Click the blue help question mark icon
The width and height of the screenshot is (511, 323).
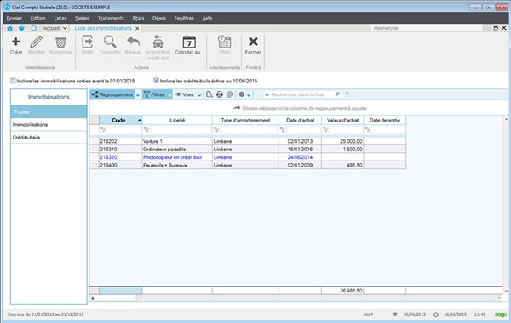(x=347, y=94)
